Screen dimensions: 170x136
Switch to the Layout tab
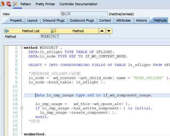pyautogui.click(x=32, y=21)
